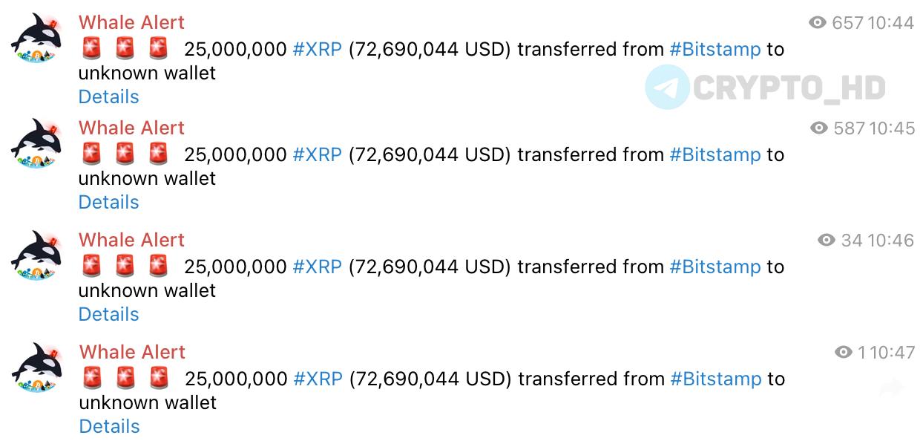Image resolution: width=923 pixels, height=441 pixels.
Task: Open Details link in the 10:45 message
Action: pyautogui.click(x=109, y=202)
